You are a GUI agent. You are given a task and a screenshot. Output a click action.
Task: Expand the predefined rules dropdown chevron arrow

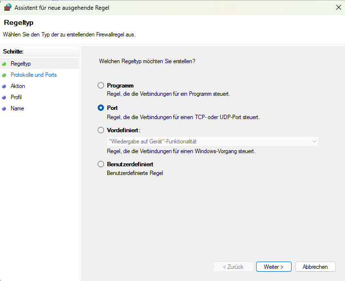click(x=314, y=141)
